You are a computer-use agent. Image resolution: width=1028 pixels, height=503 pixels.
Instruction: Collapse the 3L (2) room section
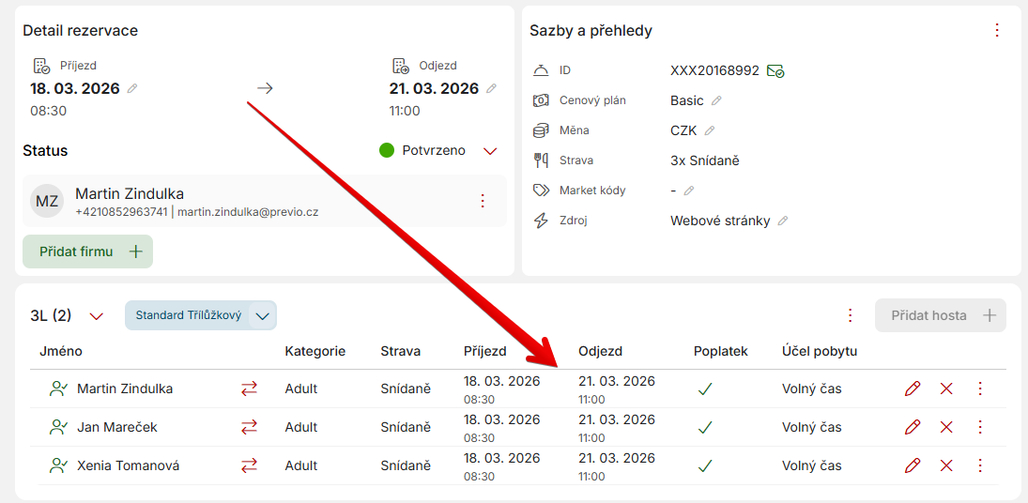click(x=96, y=316)
